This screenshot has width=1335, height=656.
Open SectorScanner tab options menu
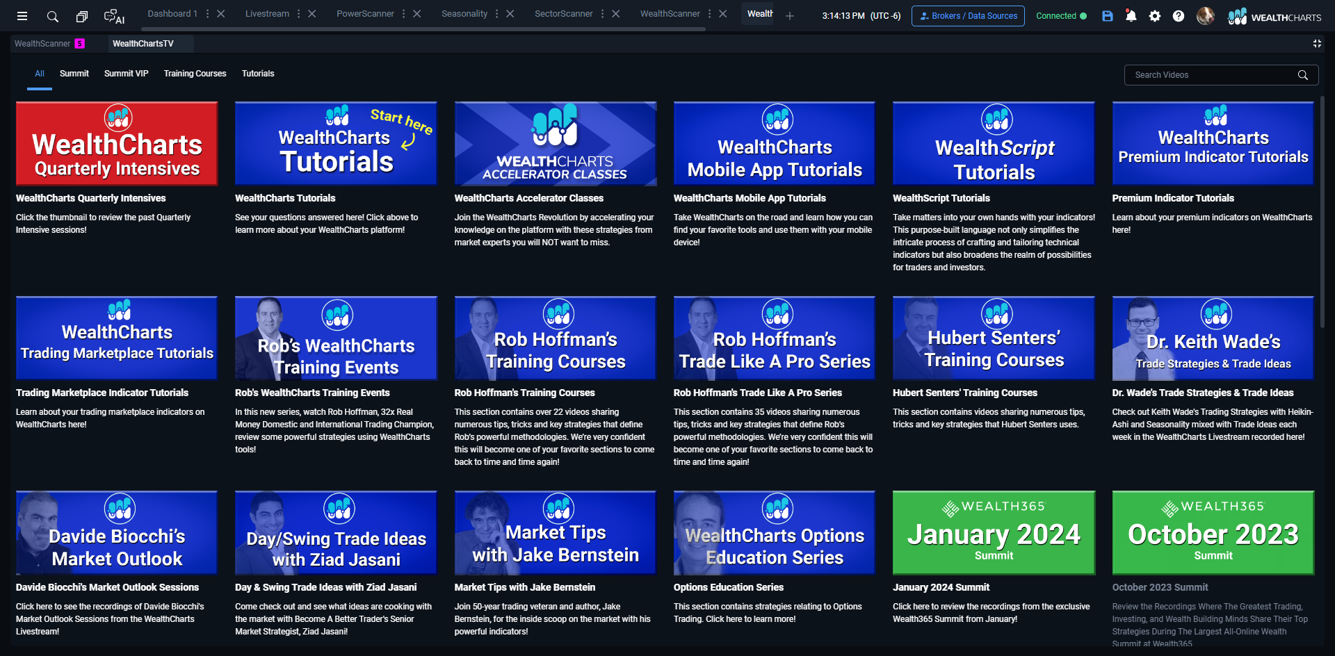(x=603, y=14)
